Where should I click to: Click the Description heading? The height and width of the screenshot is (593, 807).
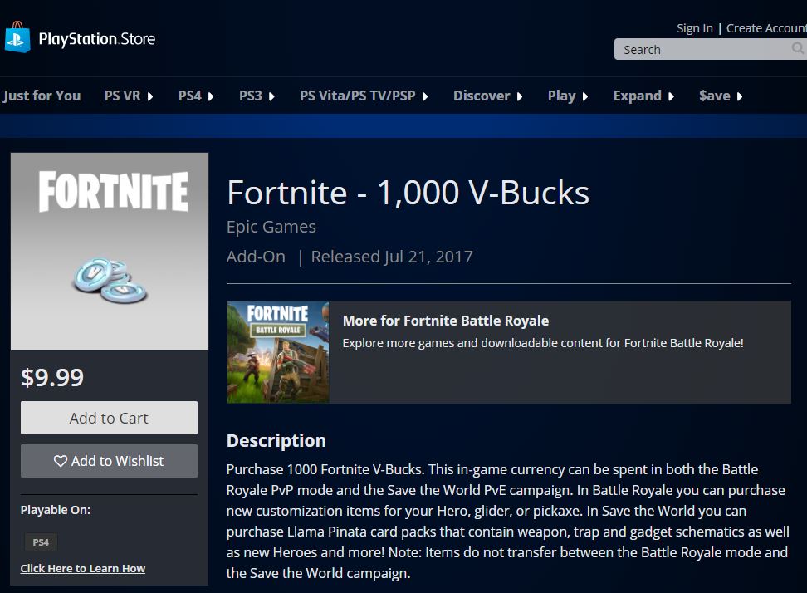click(276, 441)
